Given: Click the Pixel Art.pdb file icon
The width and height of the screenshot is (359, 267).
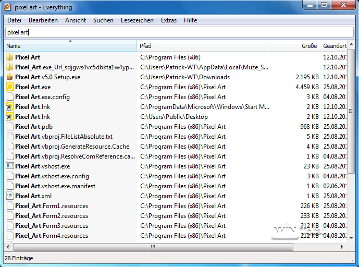Looking at the screenshot, I should tap(10, 127).
